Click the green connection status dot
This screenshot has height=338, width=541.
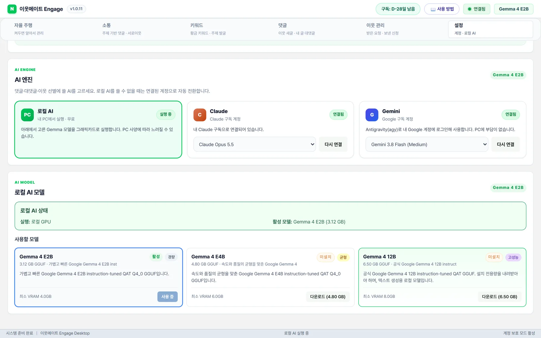pos(469,9)
